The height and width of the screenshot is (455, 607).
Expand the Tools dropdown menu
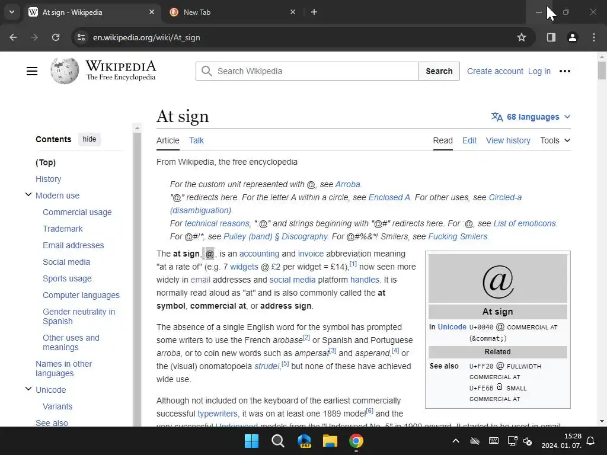(x=555, y=140)
